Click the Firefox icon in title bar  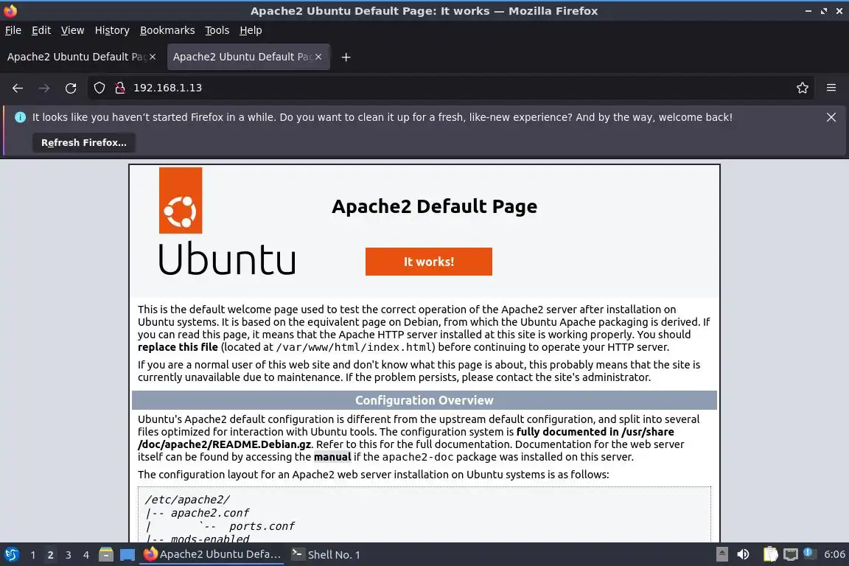[10, 11]
